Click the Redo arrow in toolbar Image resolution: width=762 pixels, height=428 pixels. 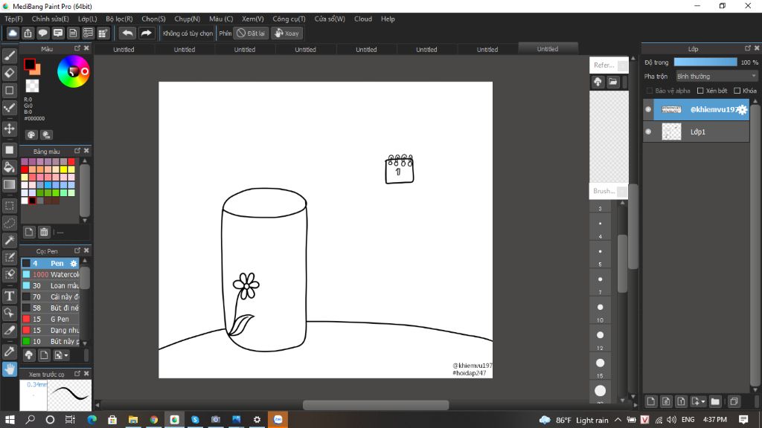146,33
